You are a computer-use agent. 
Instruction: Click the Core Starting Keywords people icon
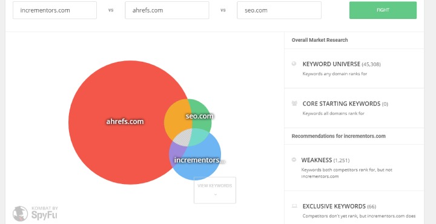click(294, 104)
